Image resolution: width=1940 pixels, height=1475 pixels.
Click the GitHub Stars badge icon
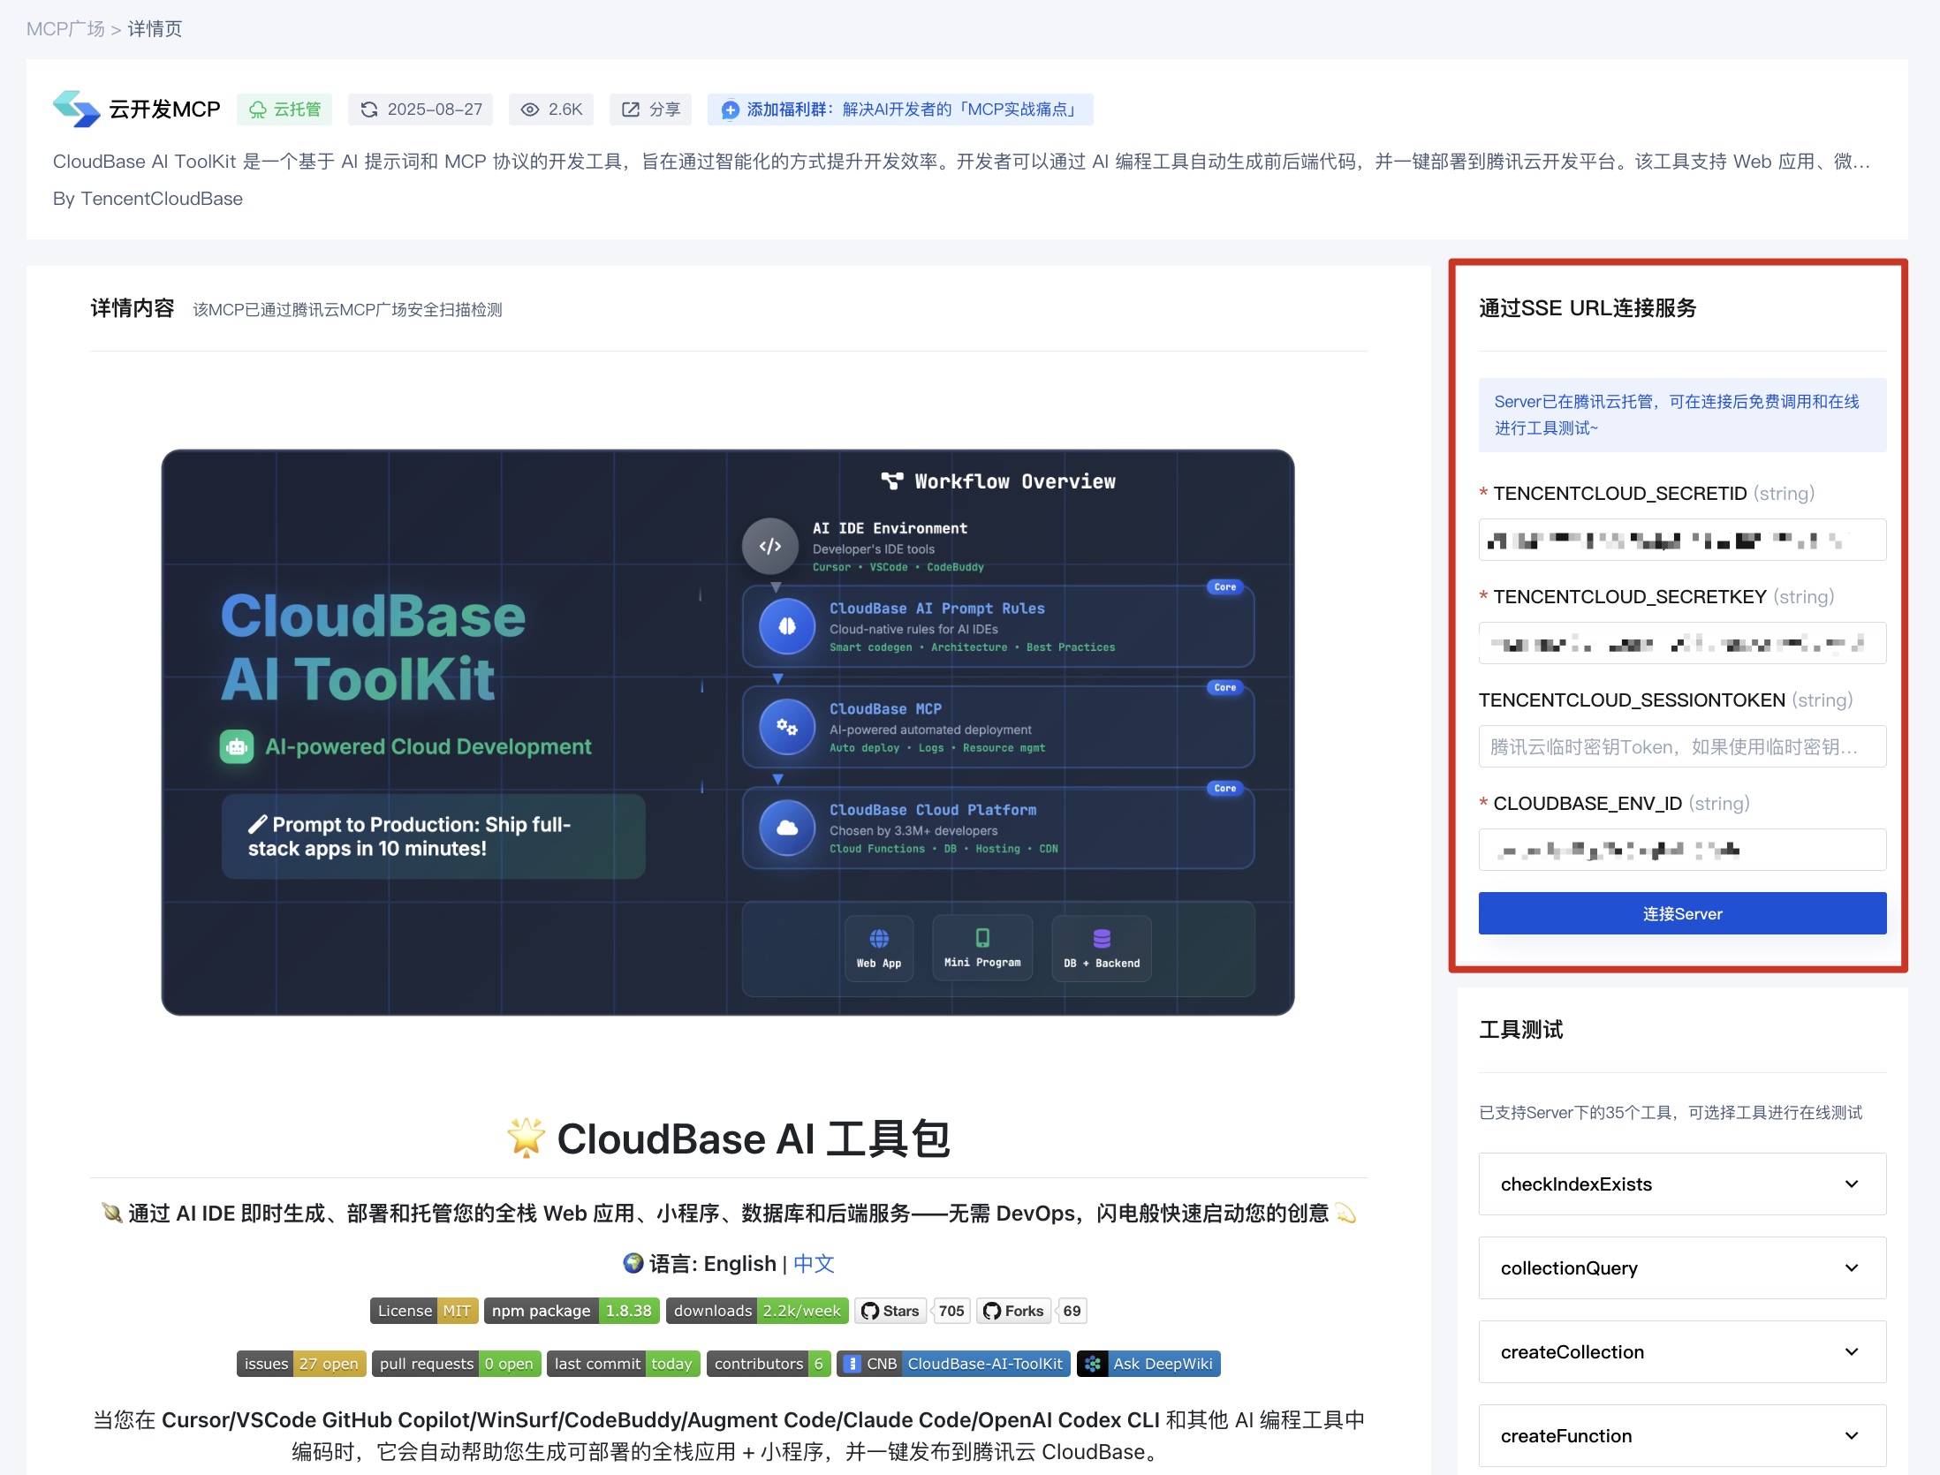(870, 1311)
